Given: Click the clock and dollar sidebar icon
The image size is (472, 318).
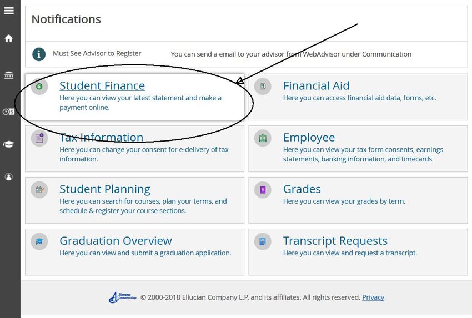Looking at the screenshot, I should pos(8,112).
